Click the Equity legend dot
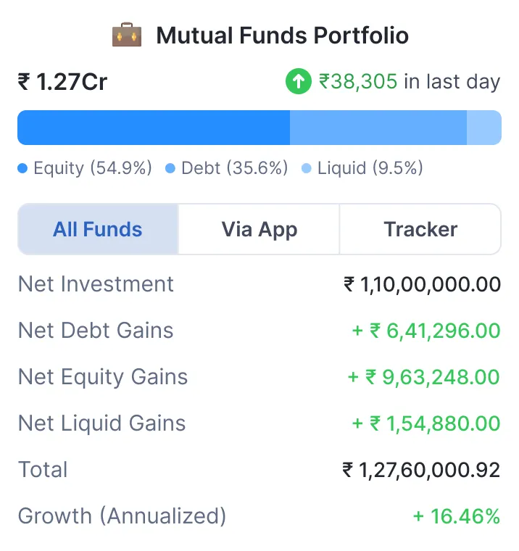The height and width of the screenshot is (551, 519). coord(22,169)
